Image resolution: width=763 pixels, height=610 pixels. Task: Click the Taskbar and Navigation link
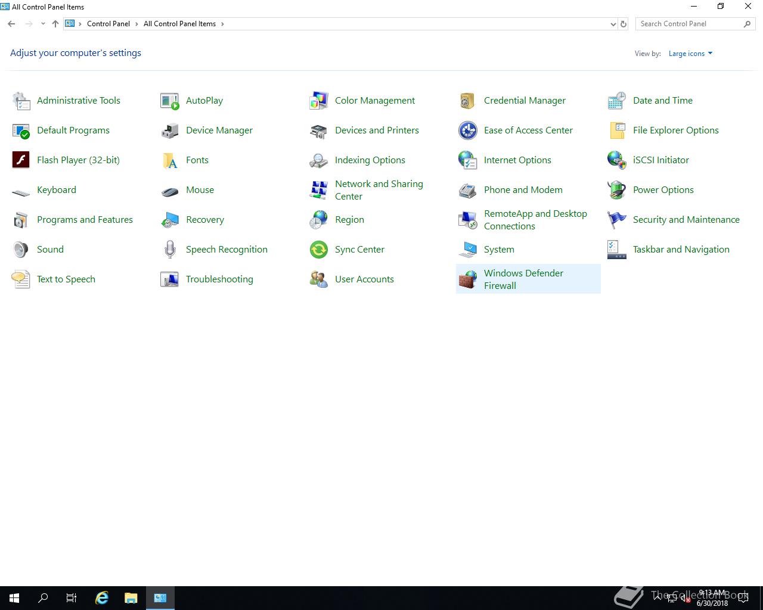point(681,250)
